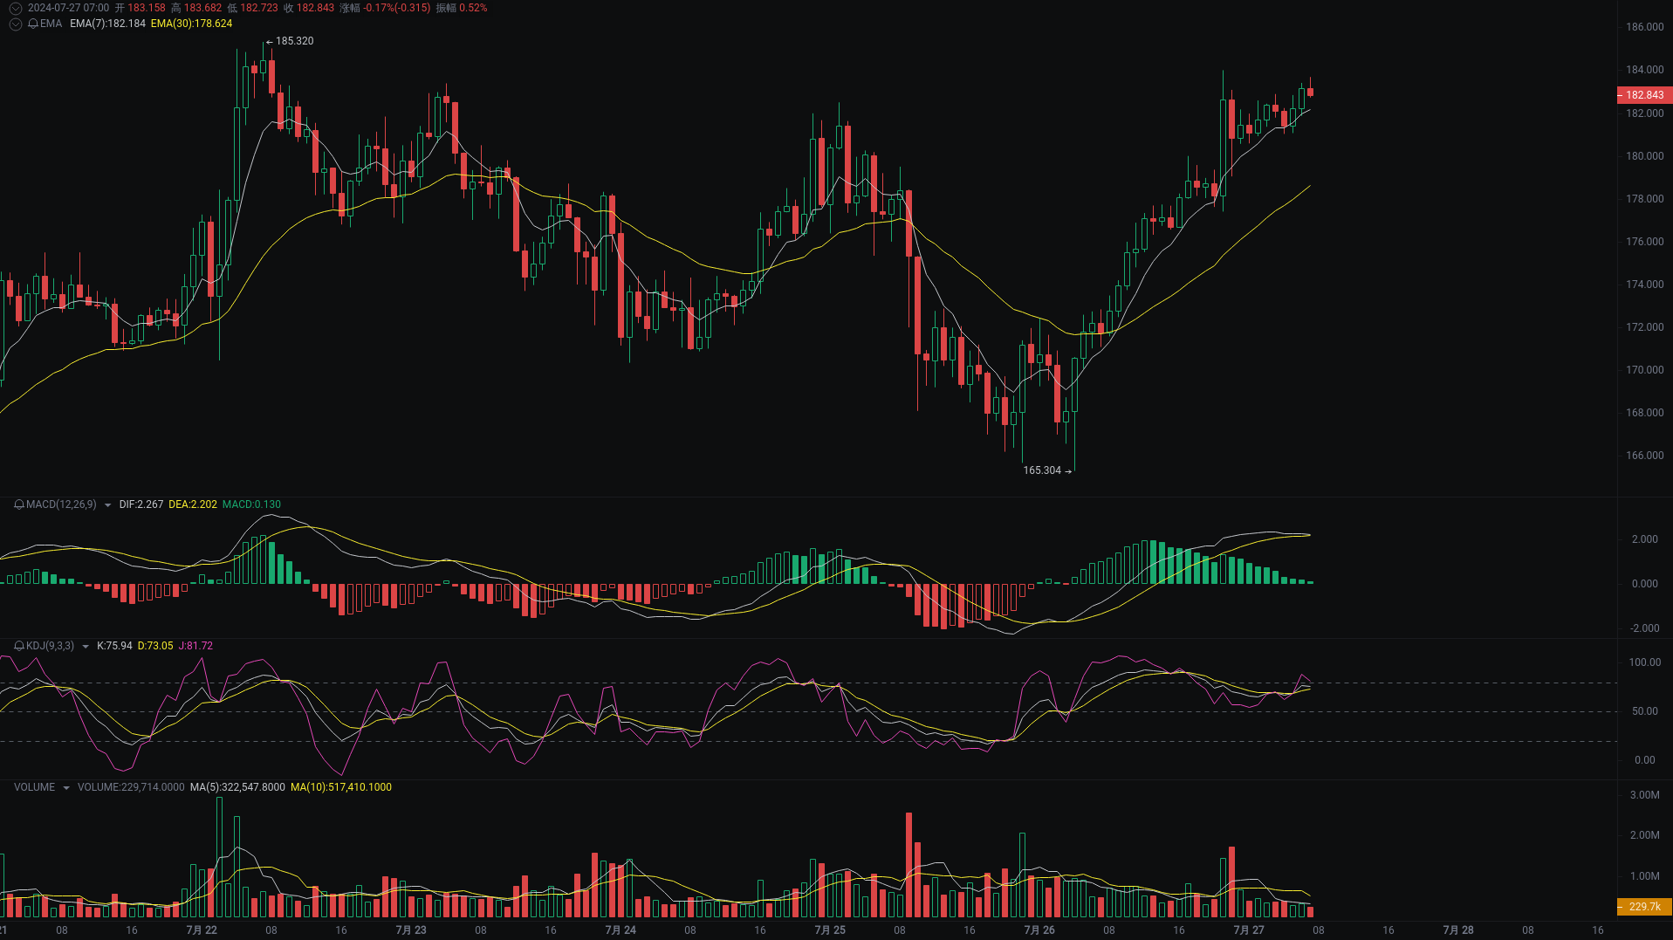The width and height of the screenshot is (1673, 940).
Task: Click the 165.304 low price annotation
Action: 1041,471
